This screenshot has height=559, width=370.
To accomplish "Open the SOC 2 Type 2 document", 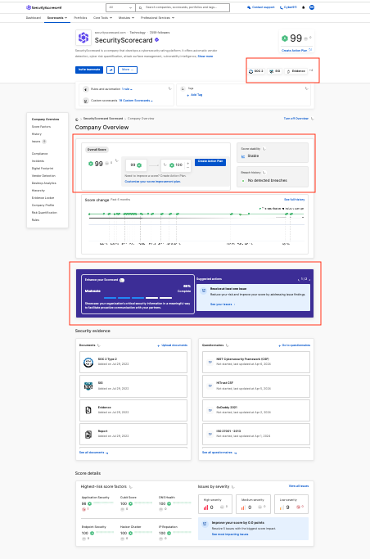I will pyautogui.click(x=133, y=363).
